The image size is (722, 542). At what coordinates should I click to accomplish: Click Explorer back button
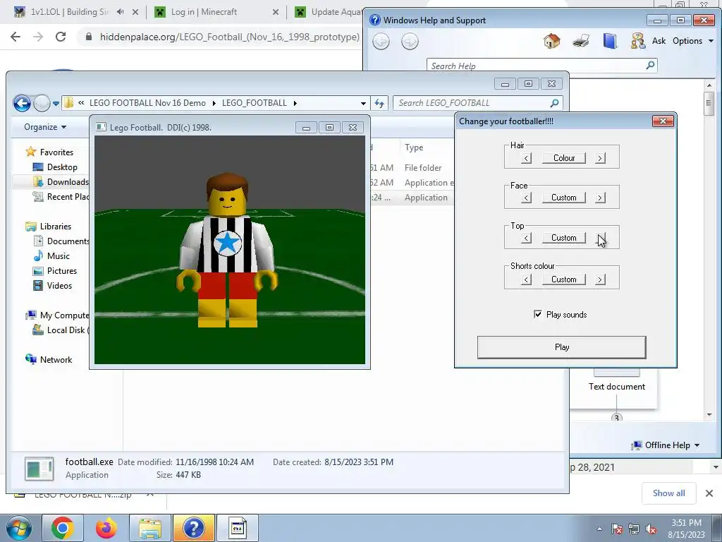click(22, 103)
